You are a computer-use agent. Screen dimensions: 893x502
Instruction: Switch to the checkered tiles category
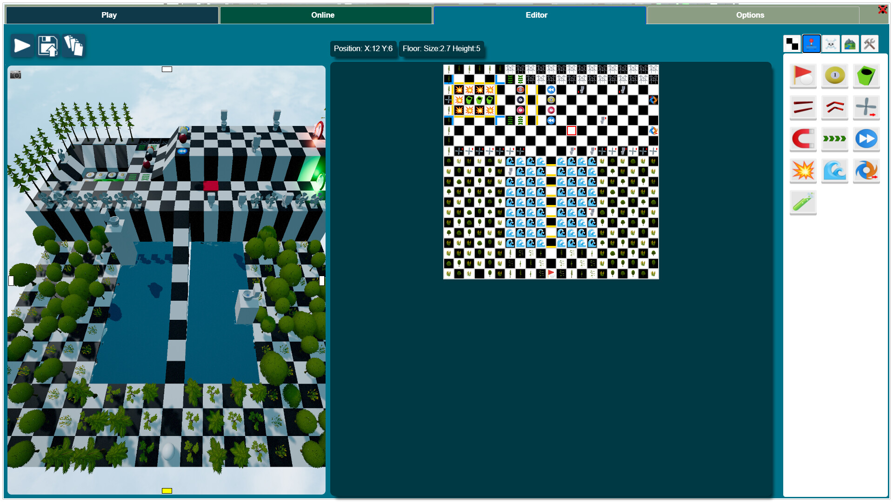point(792,43)
